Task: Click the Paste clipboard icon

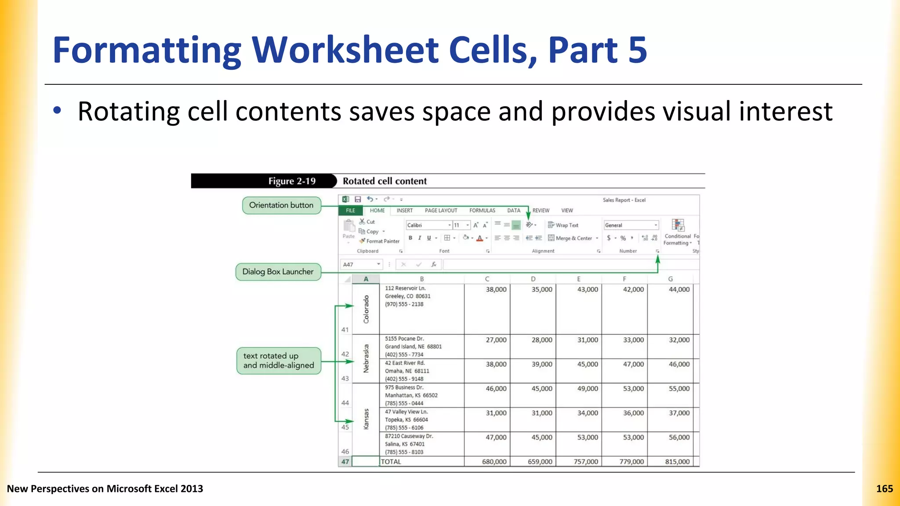Action: [x=349, y=226]
